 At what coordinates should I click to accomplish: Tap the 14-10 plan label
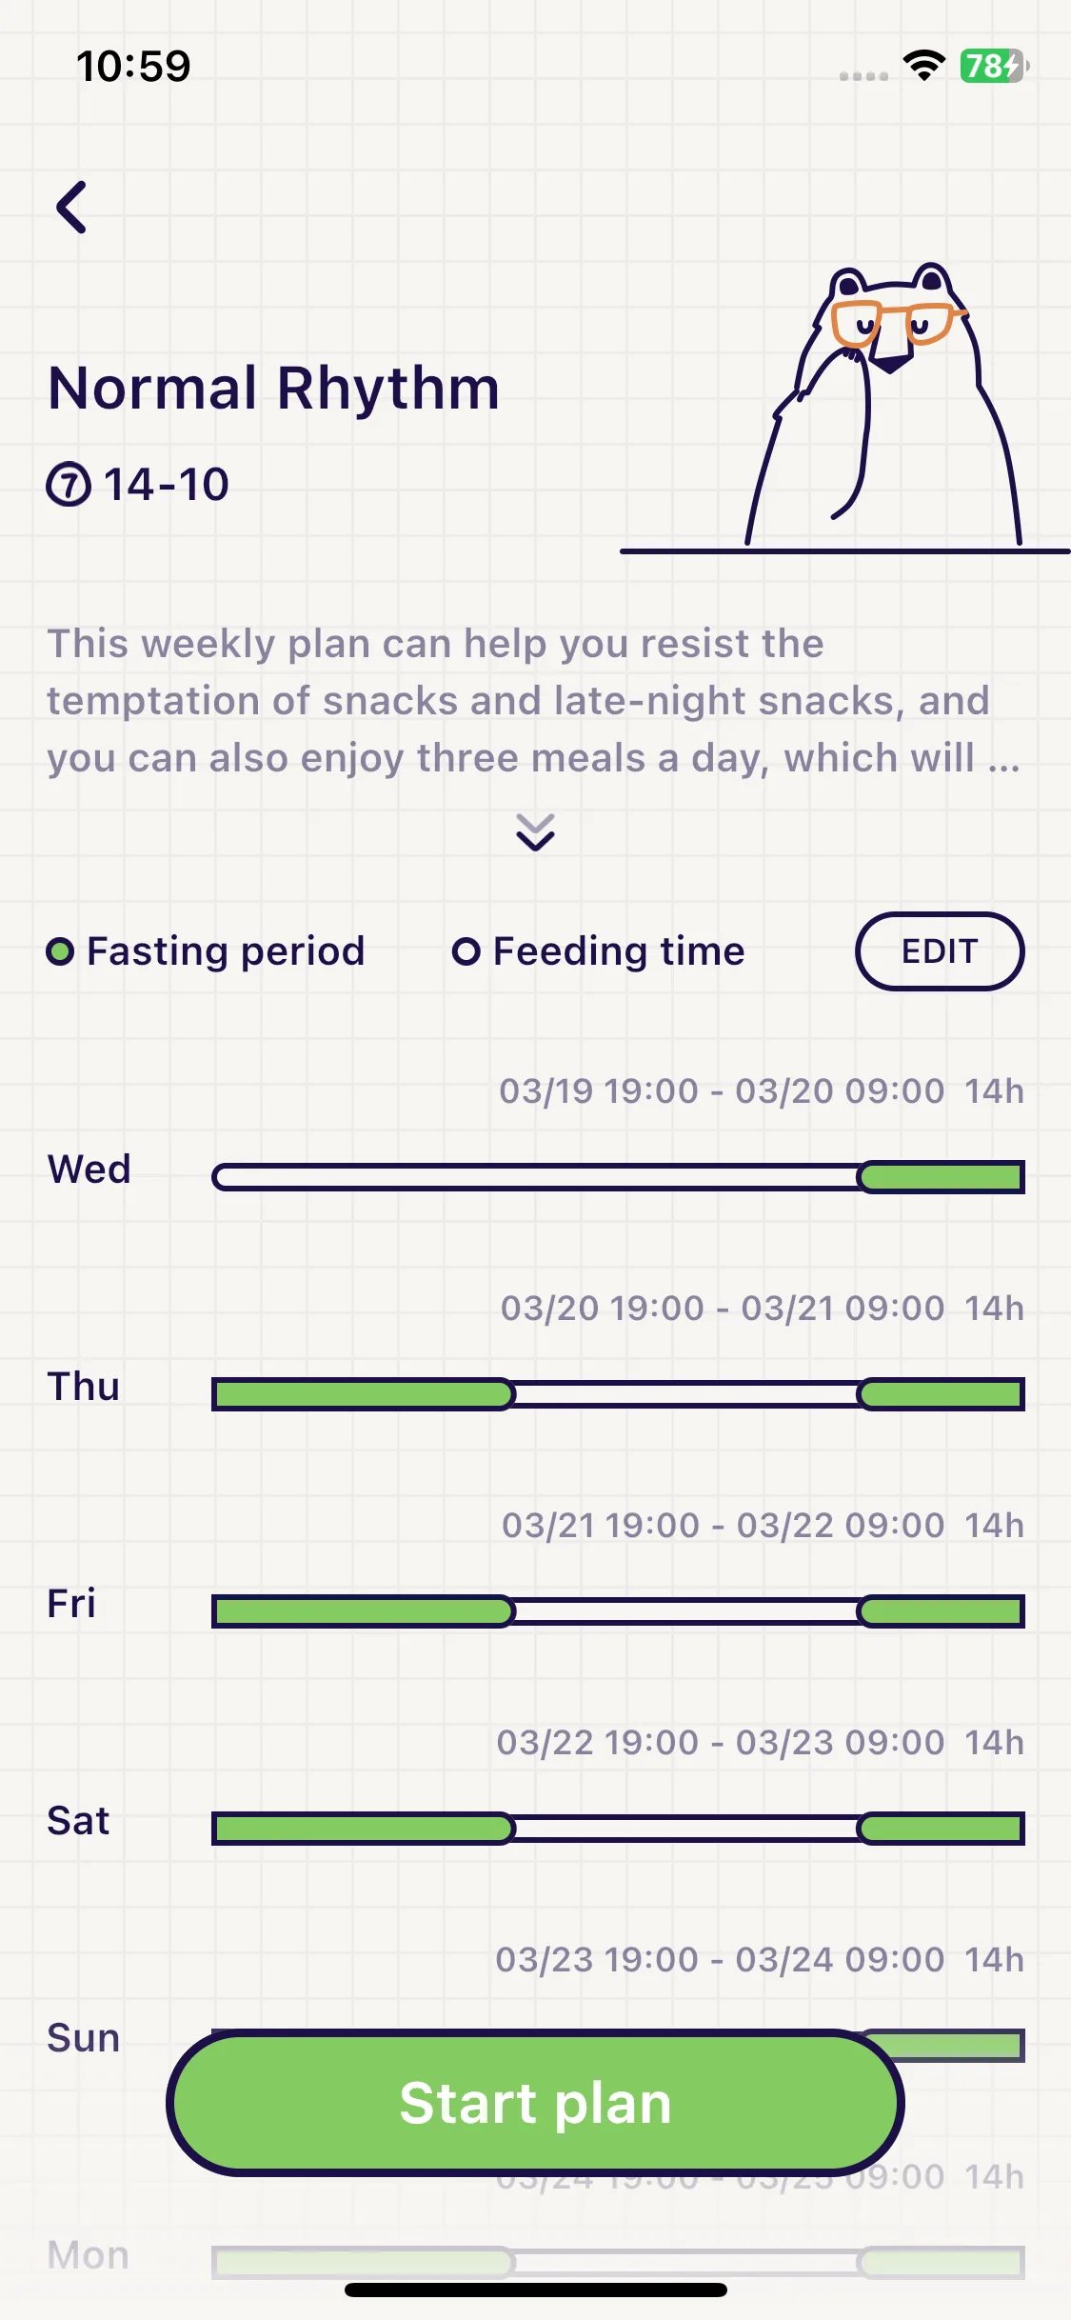pos(167,485)
